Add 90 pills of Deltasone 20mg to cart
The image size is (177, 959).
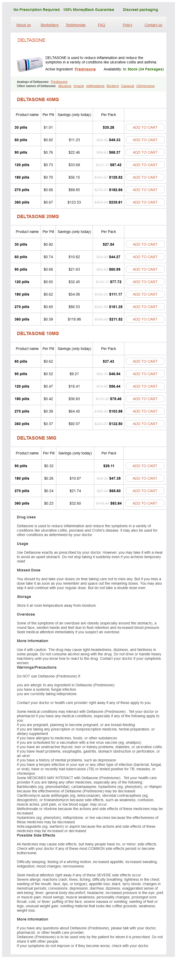pos(145,269)
